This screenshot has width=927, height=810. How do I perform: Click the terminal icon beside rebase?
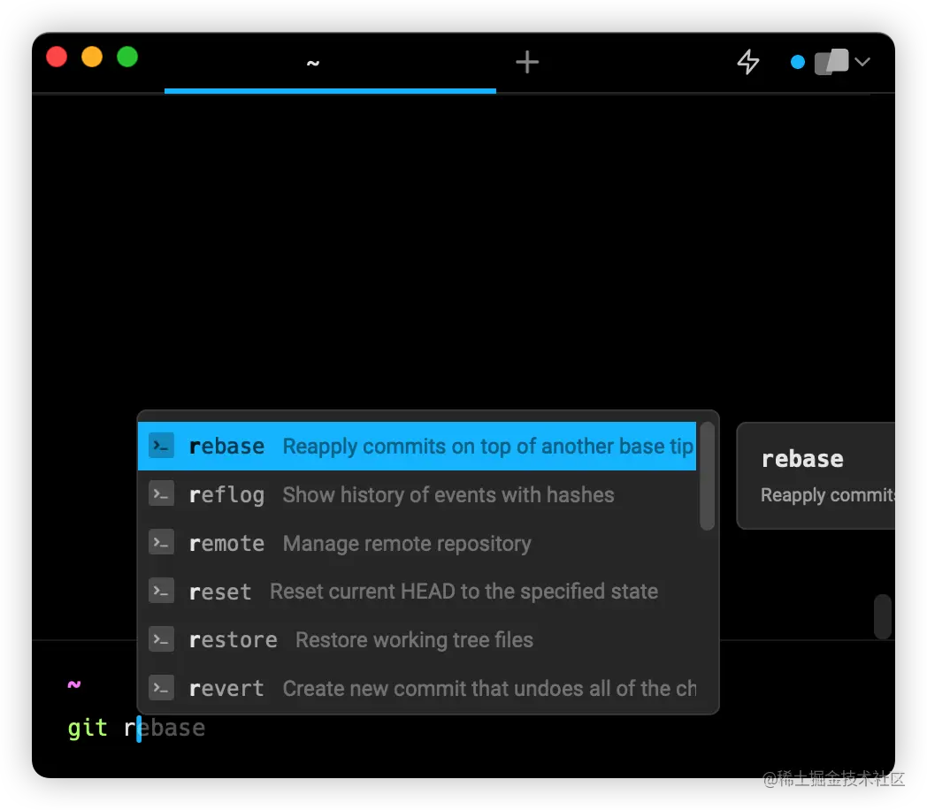(161, 446)
